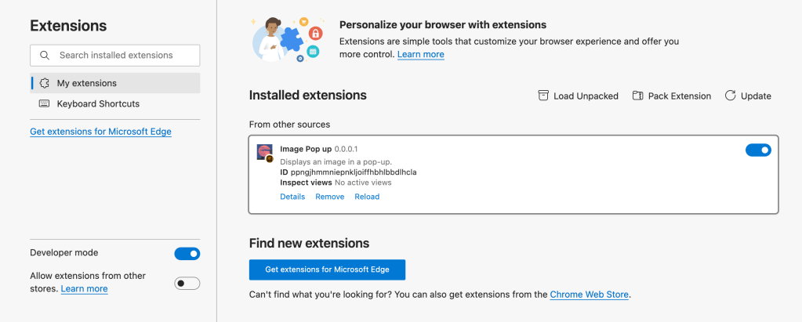Open the My extensions section
The height and width of the screenshot is (322, 802).
click(x=86, y=83)
